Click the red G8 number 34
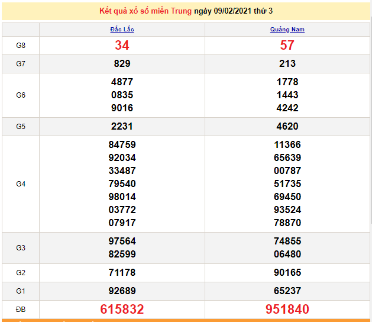 click(122, 45)
